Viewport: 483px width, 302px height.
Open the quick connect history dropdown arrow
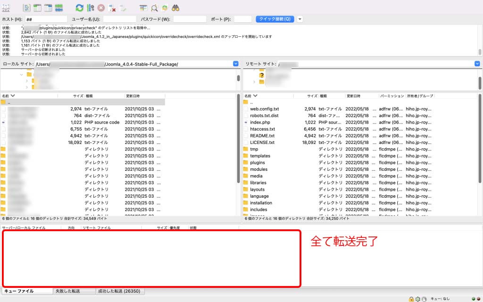300,19
